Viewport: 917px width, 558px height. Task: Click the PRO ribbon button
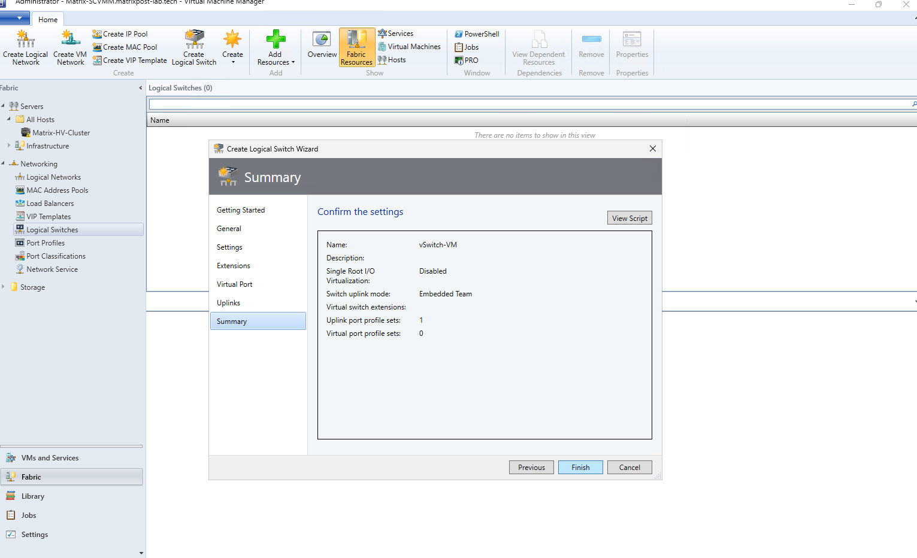coord(467,60)
